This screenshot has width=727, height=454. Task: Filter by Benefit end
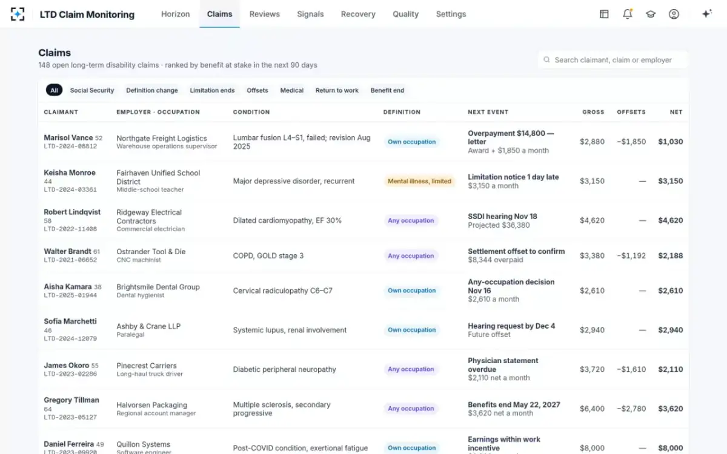(x=387, y=90)
